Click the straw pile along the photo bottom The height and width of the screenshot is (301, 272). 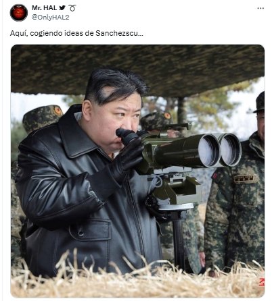click(137, 280)
